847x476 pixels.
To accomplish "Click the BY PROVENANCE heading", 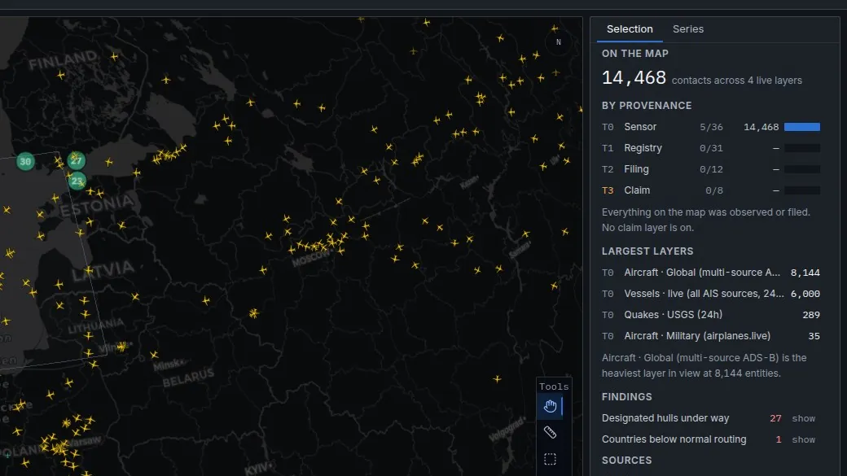I will [647, 106].
